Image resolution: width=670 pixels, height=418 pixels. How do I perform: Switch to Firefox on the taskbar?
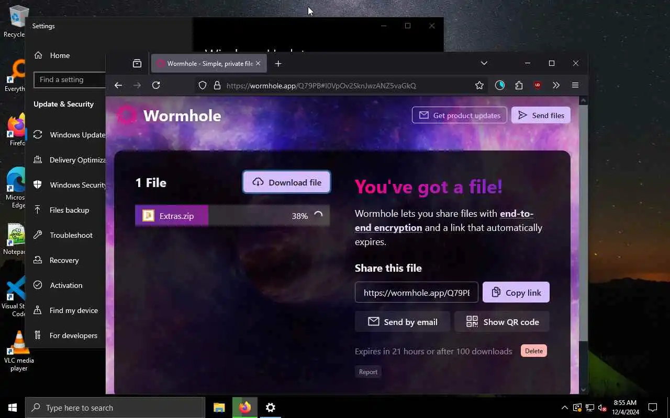coord(245,408)
